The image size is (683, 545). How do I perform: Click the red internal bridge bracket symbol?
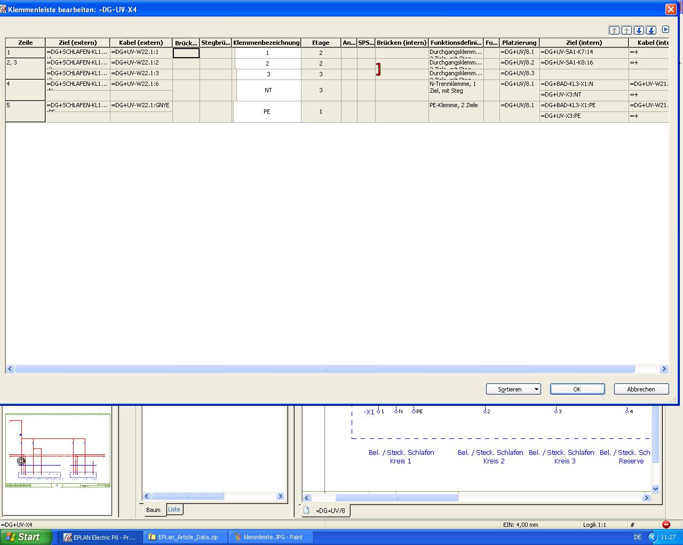pyautogui.click(x=378, y=69)
